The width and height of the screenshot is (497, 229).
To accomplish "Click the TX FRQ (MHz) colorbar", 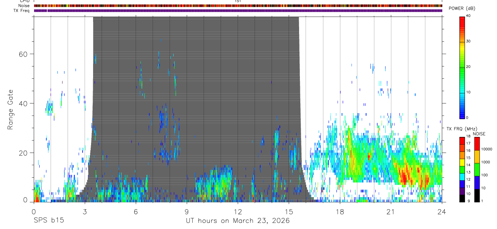I will (462, 170).
